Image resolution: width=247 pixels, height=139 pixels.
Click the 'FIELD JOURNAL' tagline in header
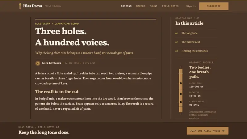[53, 6]
